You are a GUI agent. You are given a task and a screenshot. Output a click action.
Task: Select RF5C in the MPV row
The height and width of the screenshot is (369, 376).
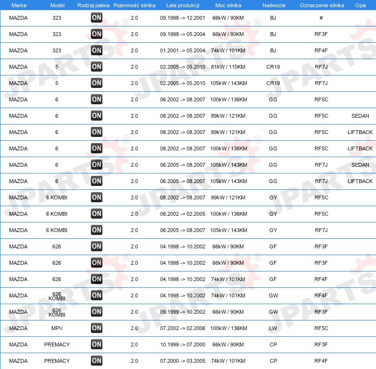(321, 328)
